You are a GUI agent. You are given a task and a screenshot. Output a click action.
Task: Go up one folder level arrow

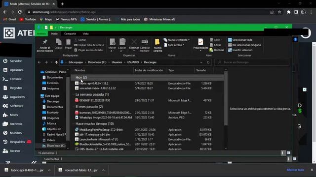point(56,62)
